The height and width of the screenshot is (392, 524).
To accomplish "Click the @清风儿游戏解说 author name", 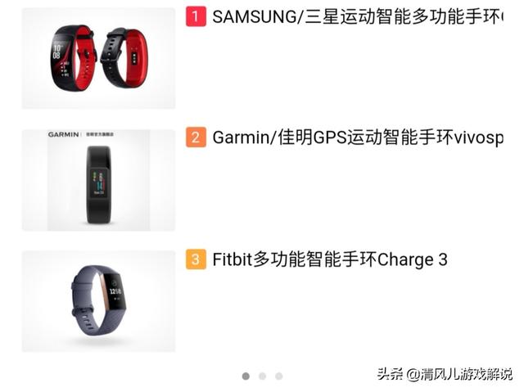I will pyautogui.click(x=459, y=374).
